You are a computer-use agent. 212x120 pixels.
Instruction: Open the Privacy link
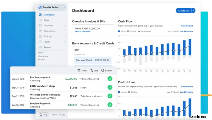pyautogui.click(x=62, y=115)
